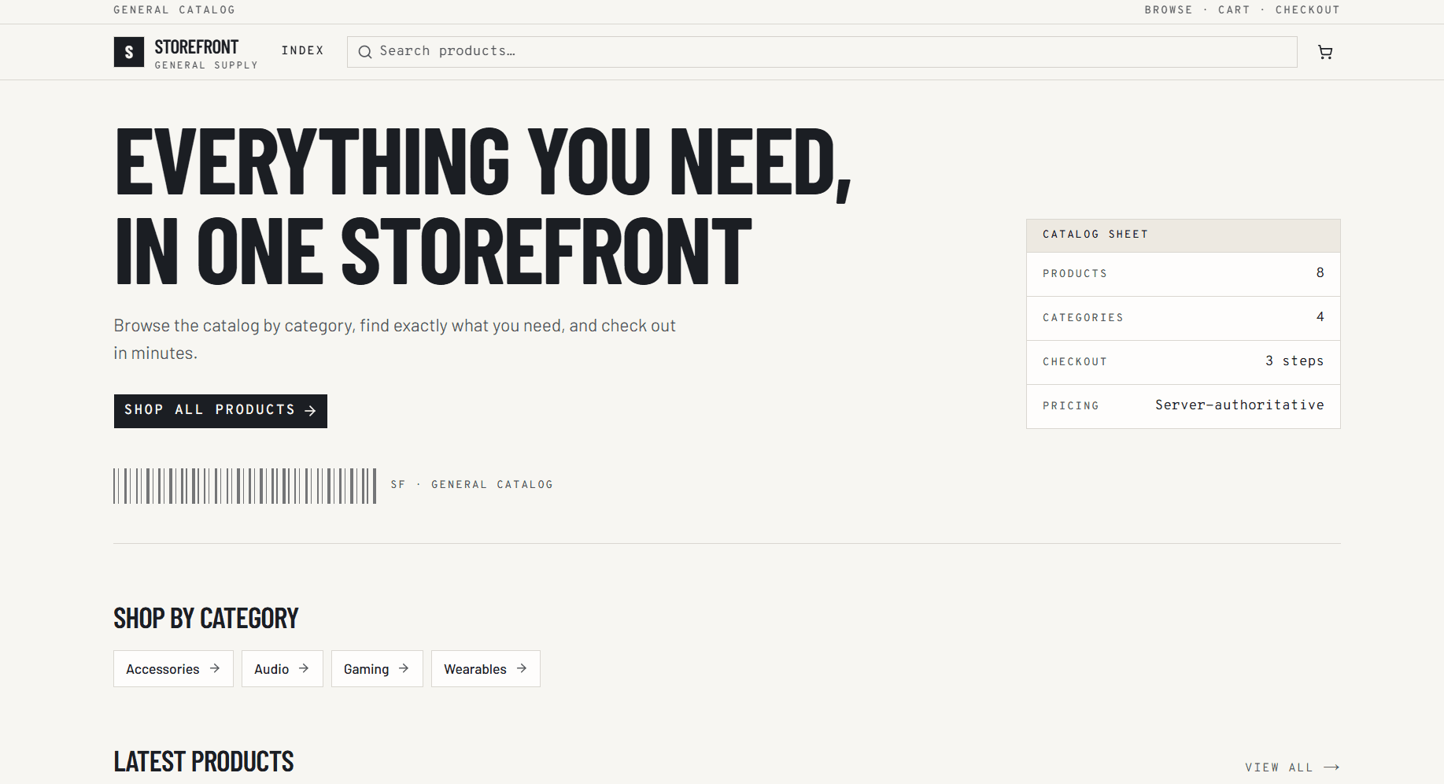Click the SHOP BY CATEGORY heading
The width and height of the screenshot is (1444, 784).
(206, 619)
